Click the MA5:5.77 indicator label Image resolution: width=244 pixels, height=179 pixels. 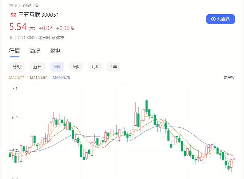(x=16, y=78)
